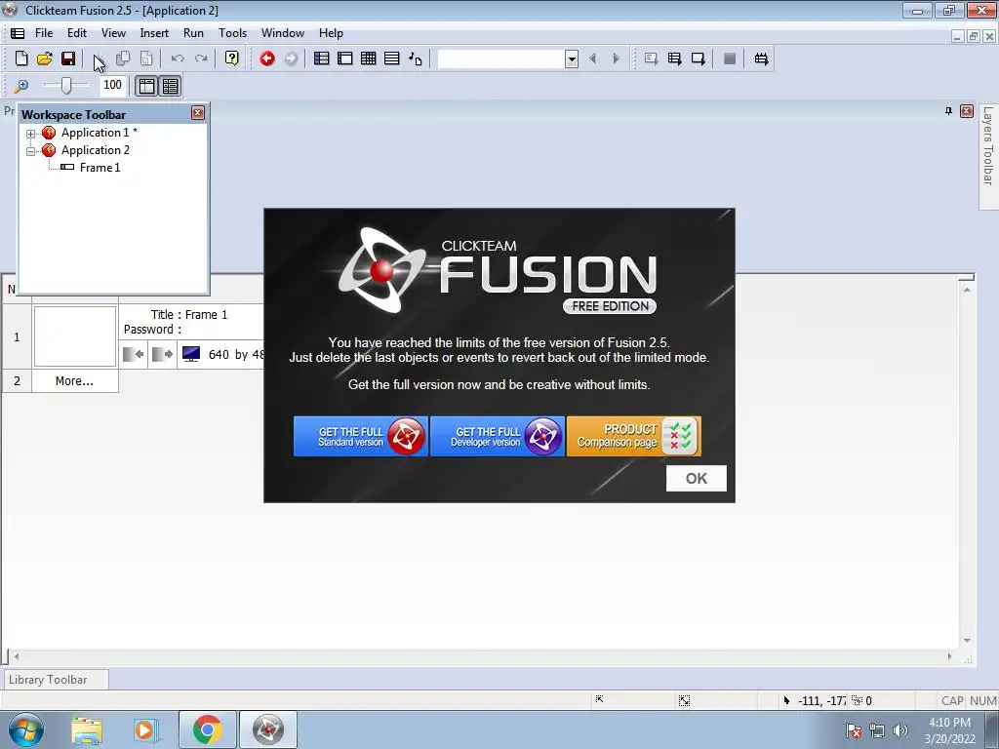
Task: Click the Build and Run icon at toolbar end
Action: coord(761,59)
